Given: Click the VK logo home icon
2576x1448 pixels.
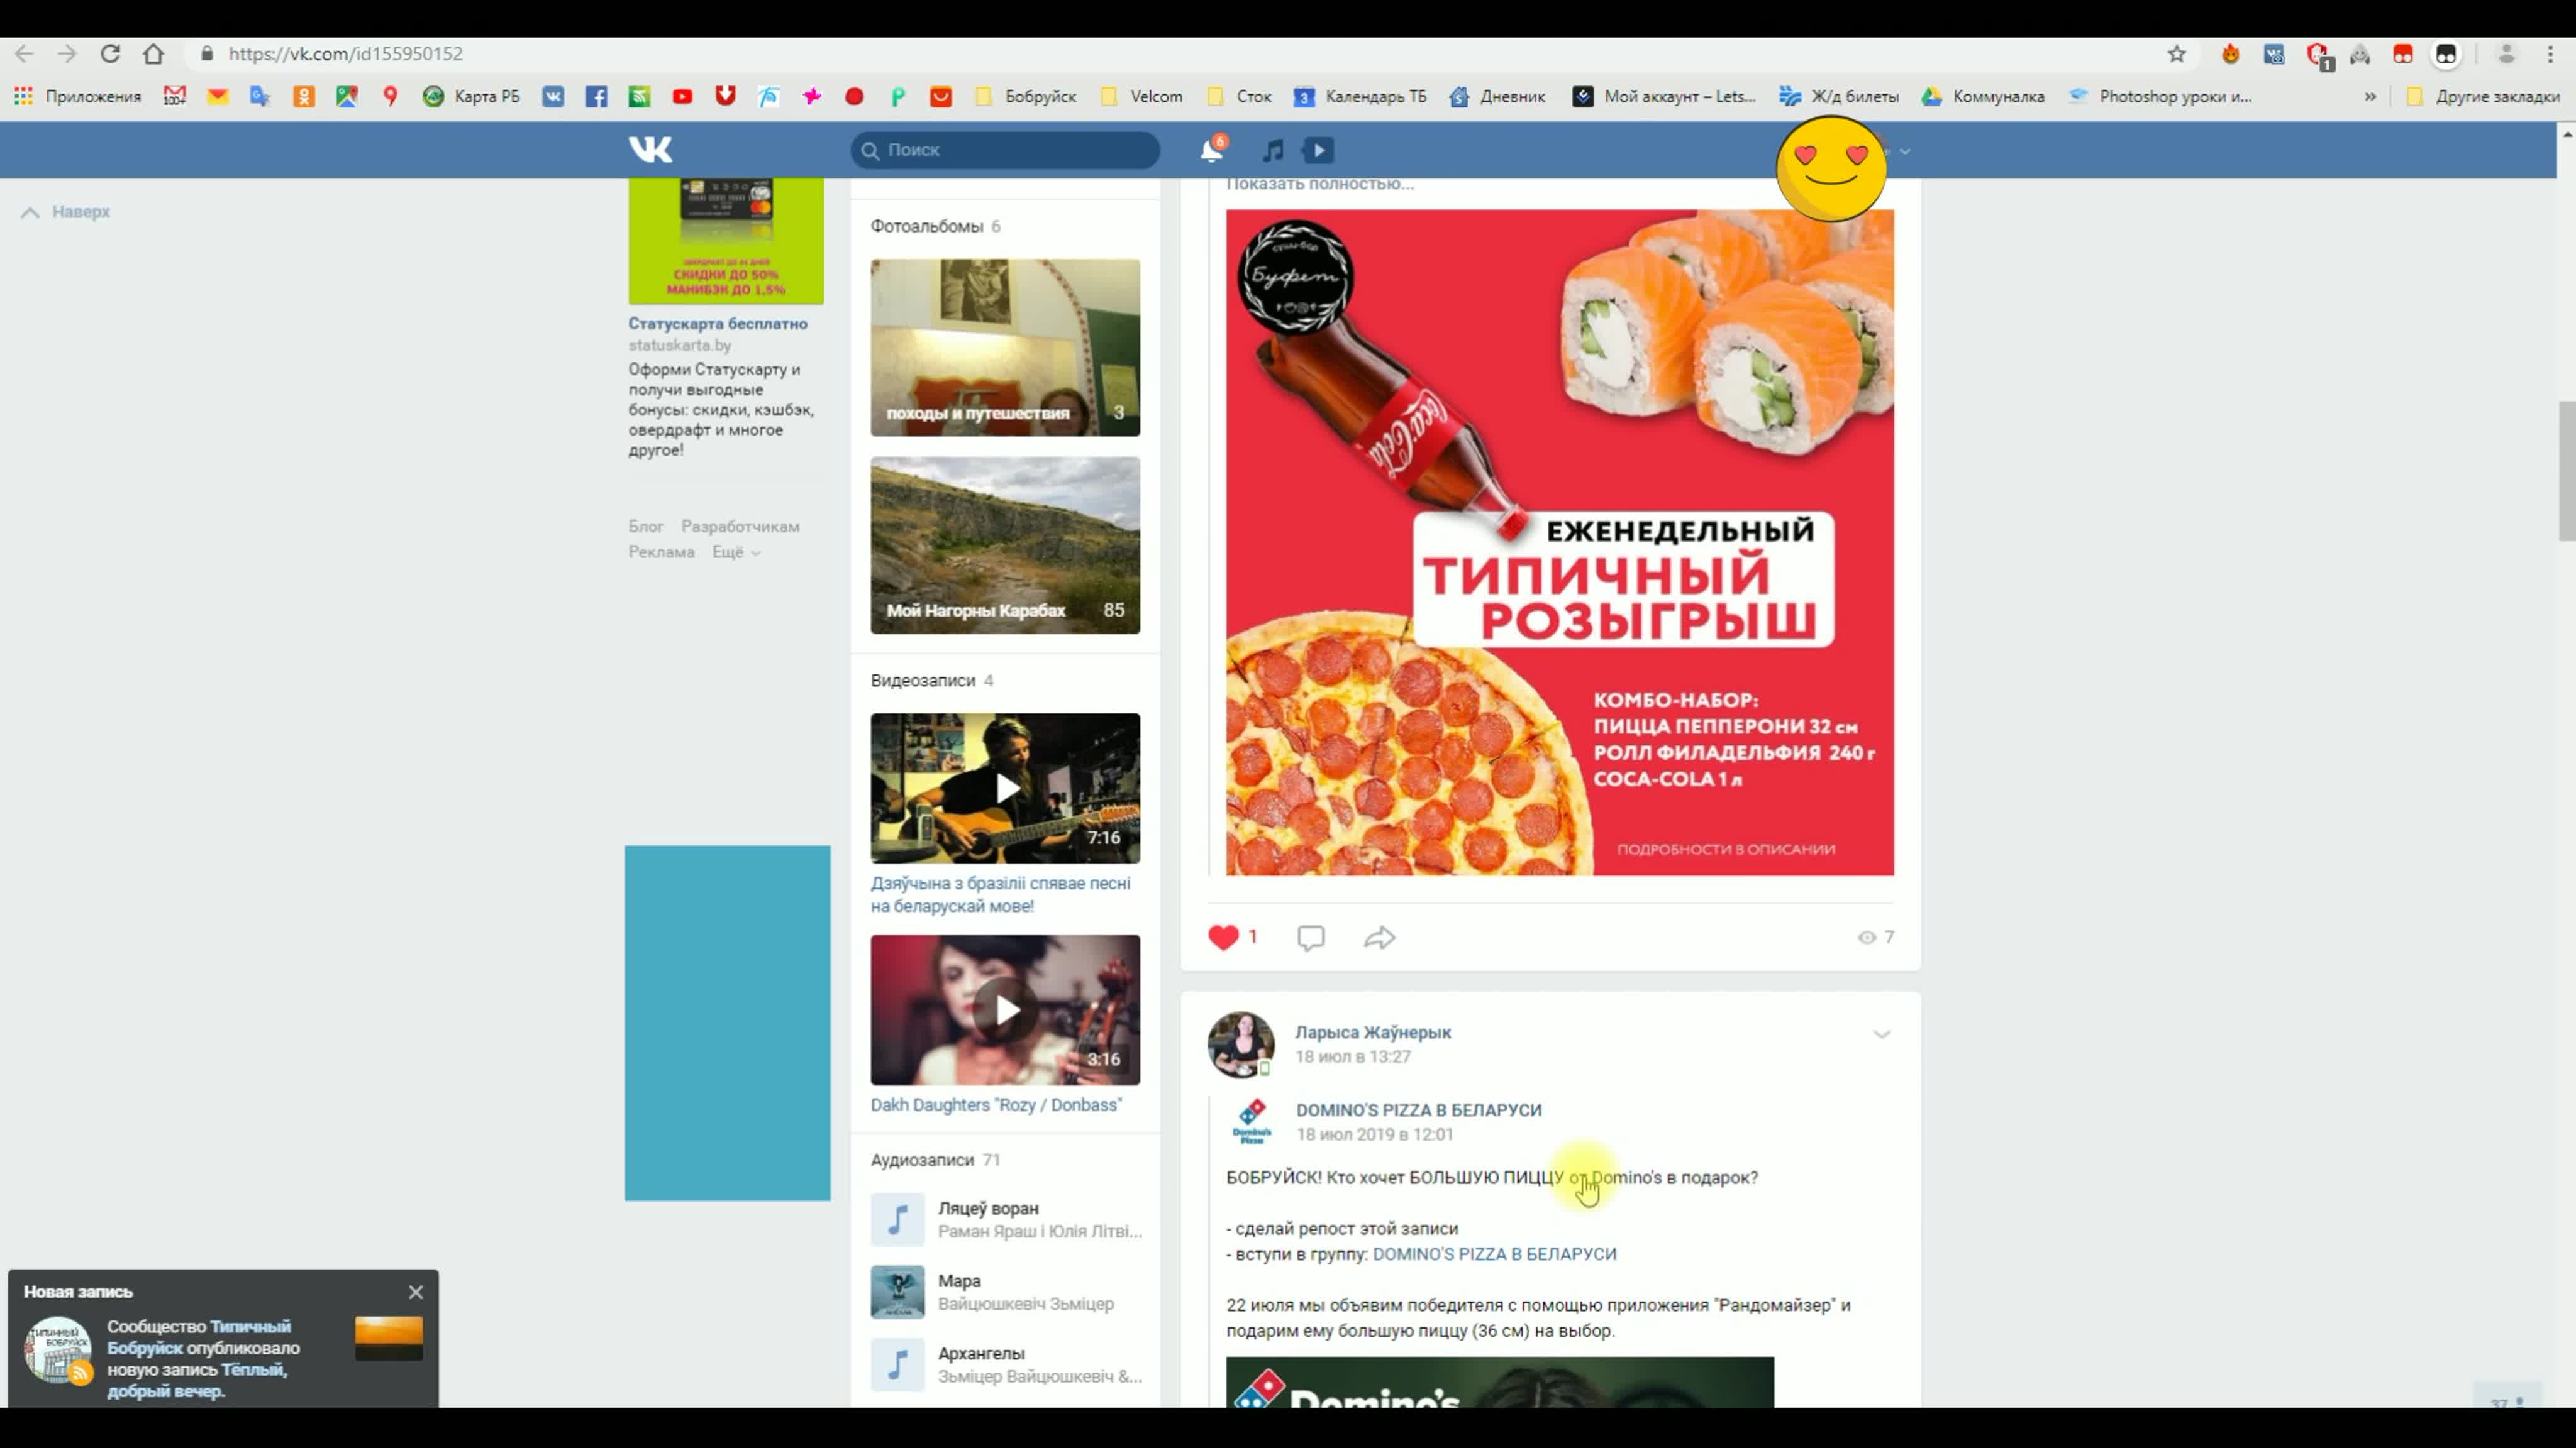Looking at the screenshot, I should click(x=650, y=150).
